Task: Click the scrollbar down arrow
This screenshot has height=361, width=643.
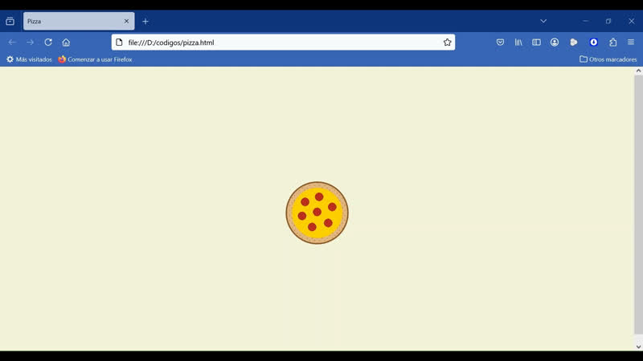Action: tap(638, 347)
